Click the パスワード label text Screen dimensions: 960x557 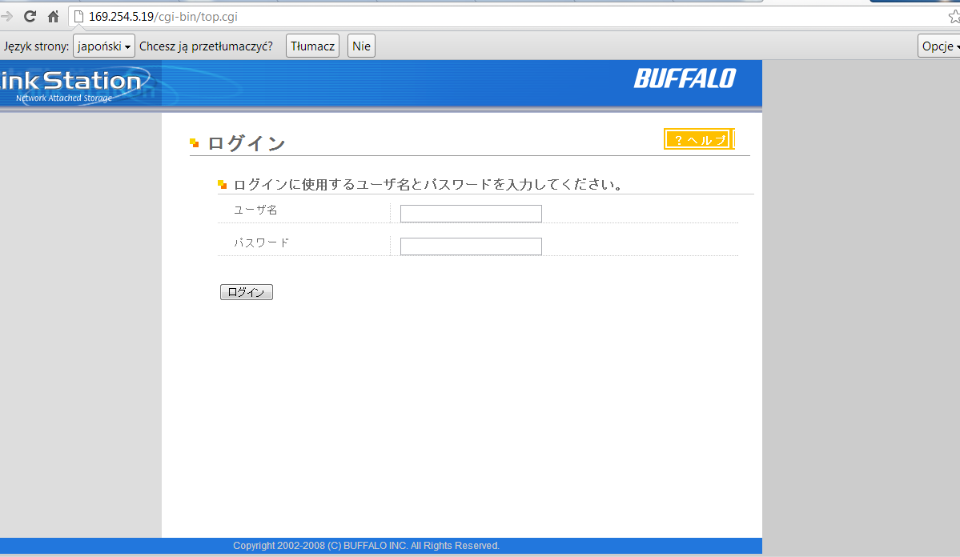pyautogui.click(x=262, y=242)
